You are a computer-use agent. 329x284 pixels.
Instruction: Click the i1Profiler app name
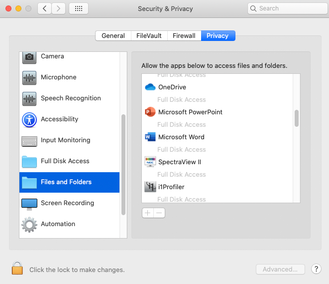pyautogui.click(x=171, y=187)
